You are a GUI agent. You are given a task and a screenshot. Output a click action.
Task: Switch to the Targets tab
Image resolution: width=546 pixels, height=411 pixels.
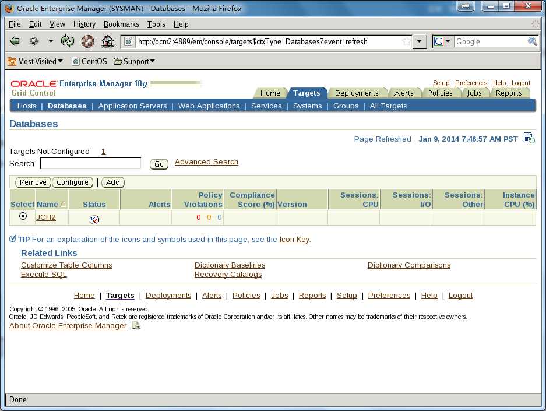click(x=307, y=93)
